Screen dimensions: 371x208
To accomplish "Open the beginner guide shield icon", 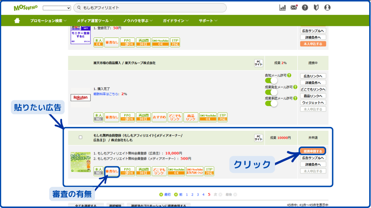I will [316, 8].
